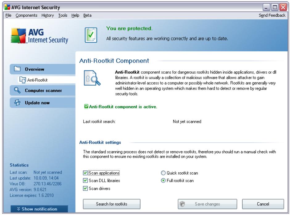Click the 'Anti-Rootkit component is active.' text
The width and height of the screenshot is (290, 215).
pos(123,107)
